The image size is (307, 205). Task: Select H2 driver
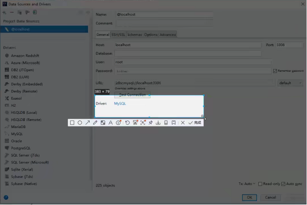13,105
